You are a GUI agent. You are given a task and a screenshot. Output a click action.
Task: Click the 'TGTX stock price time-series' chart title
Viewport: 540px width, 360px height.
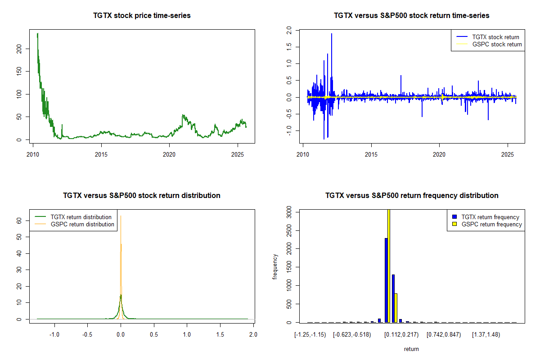click(x=142, y=16)
